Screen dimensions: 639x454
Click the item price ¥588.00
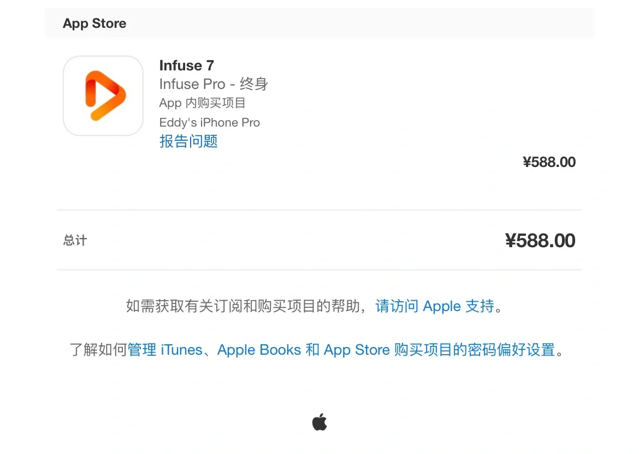pos(549,162)
